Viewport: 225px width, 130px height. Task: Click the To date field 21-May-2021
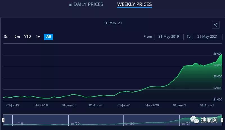[x=208, y=37]
